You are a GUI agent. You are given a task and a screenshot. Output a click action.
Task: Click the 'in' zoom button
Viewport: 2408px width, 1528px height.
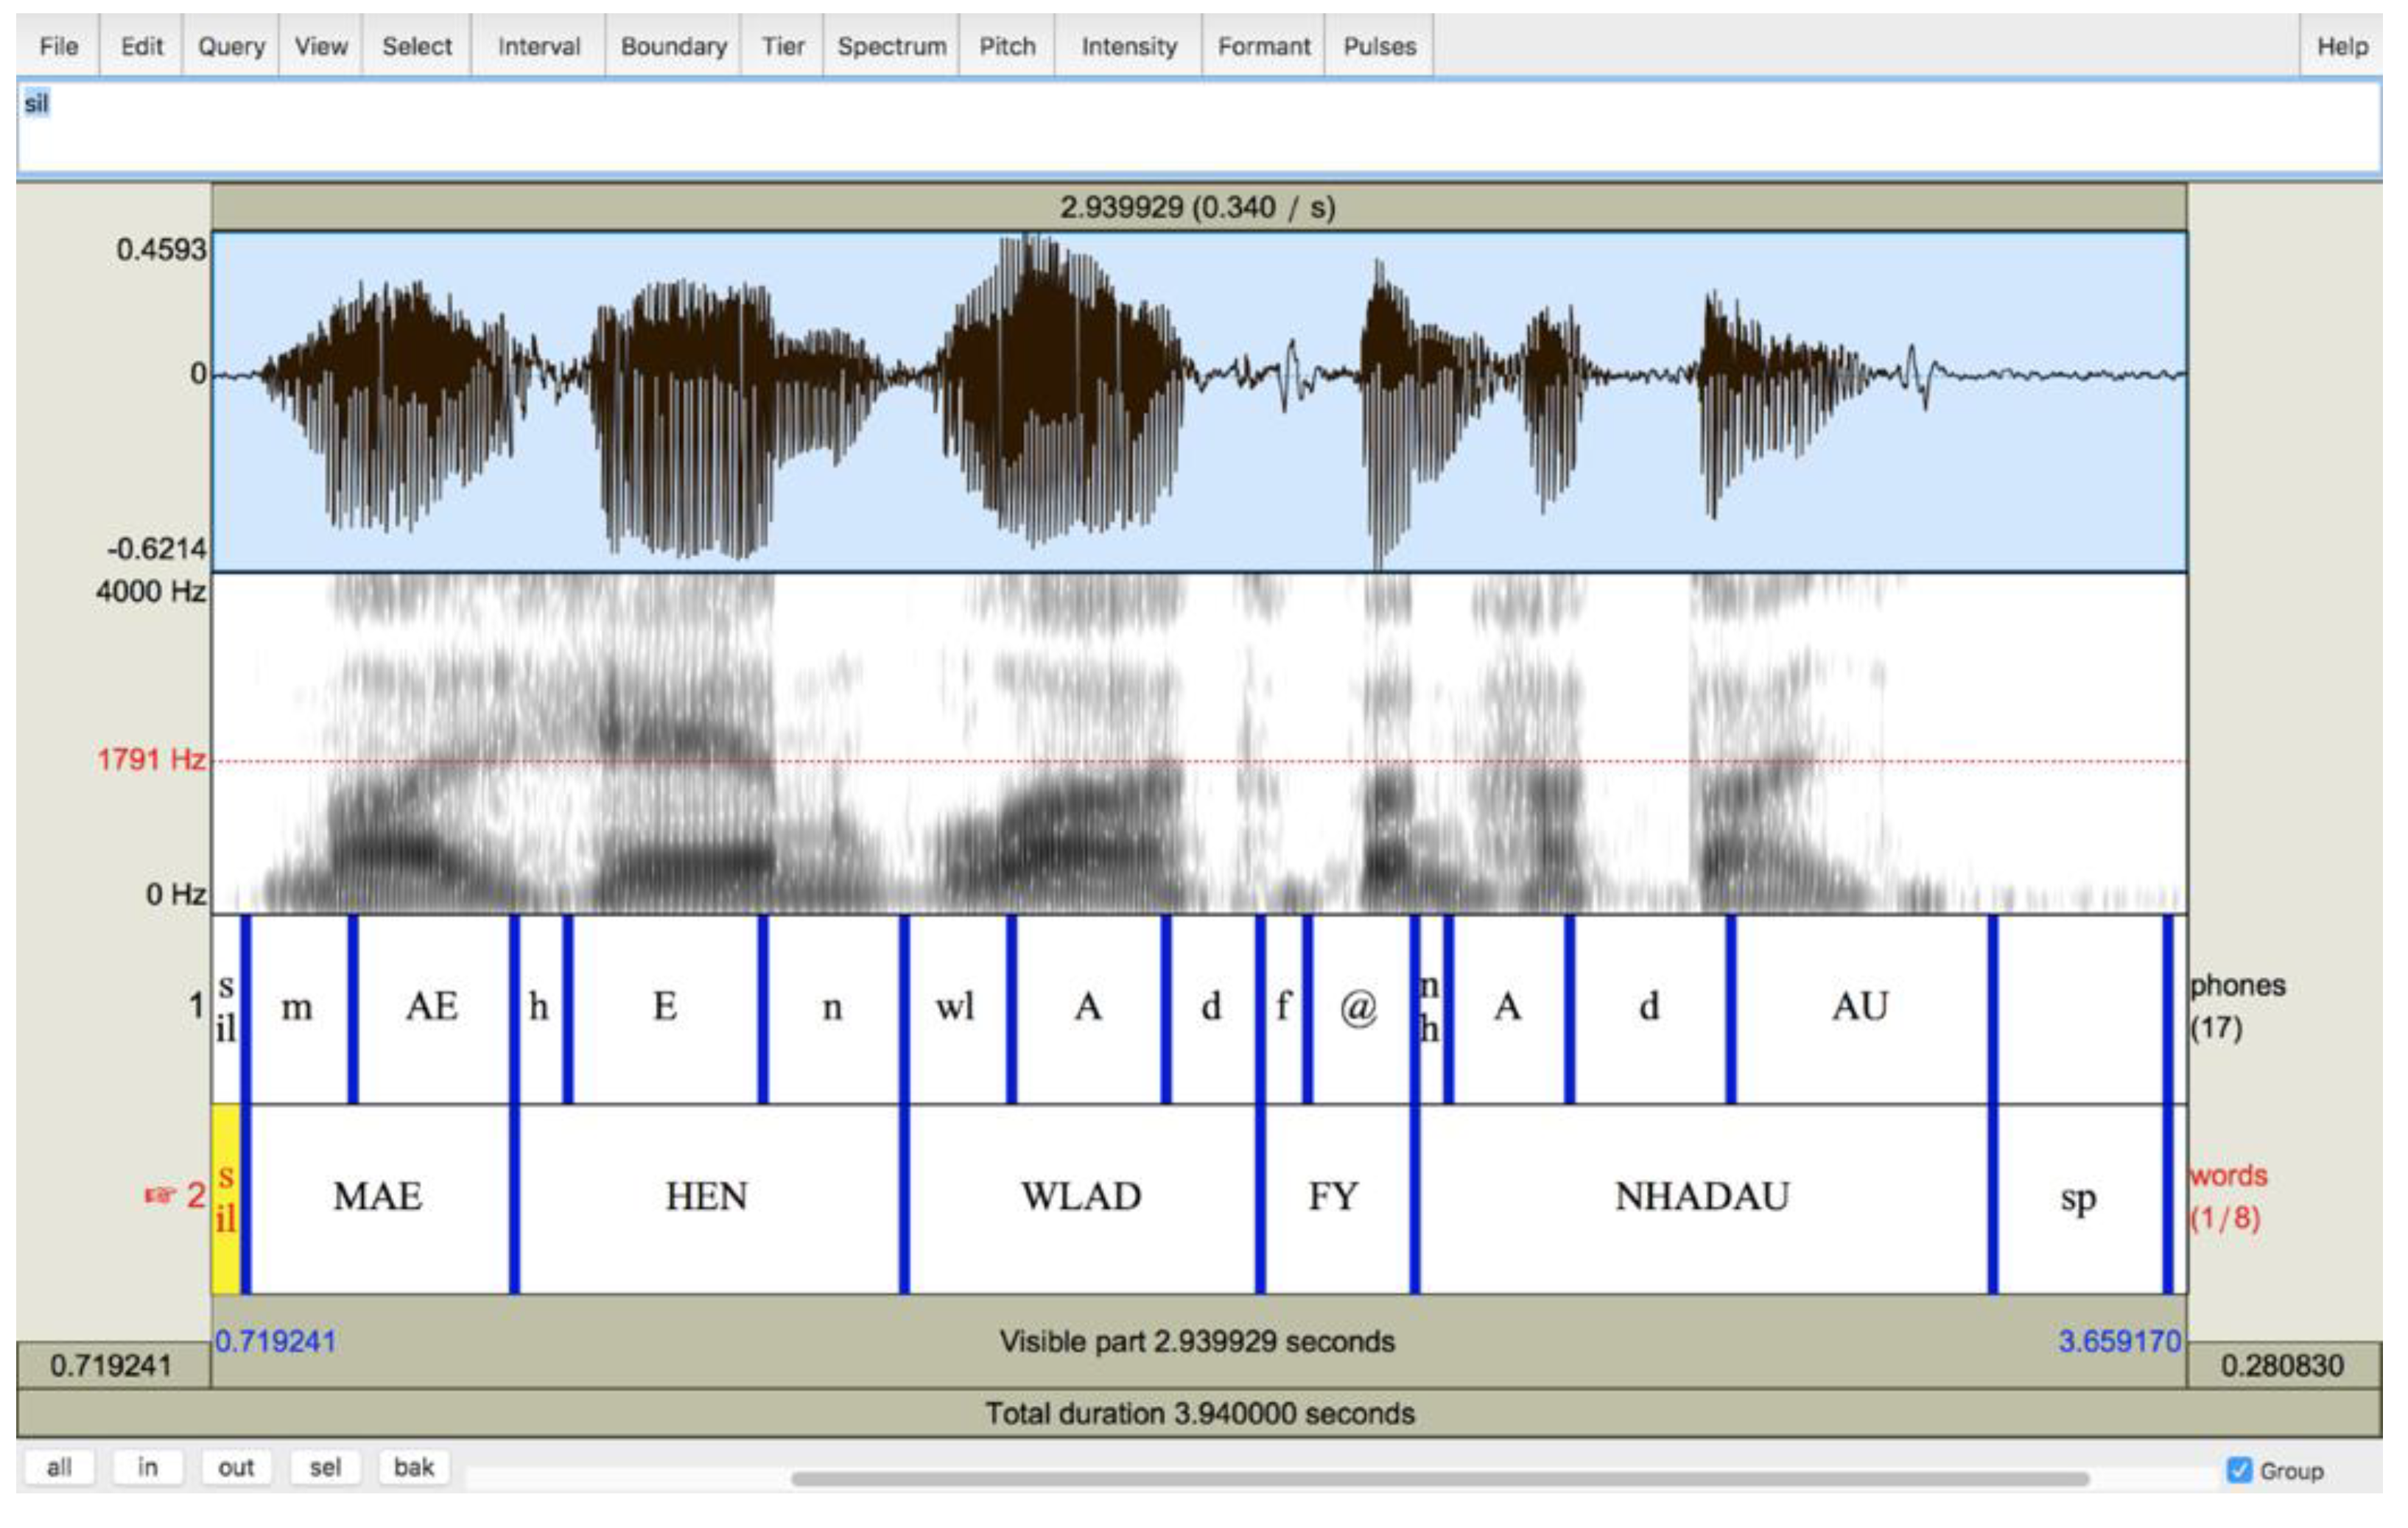[147, 1467]
